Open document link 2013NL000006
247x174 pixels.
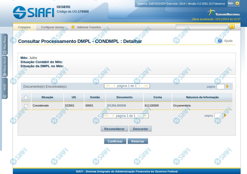tap(117, 106)
